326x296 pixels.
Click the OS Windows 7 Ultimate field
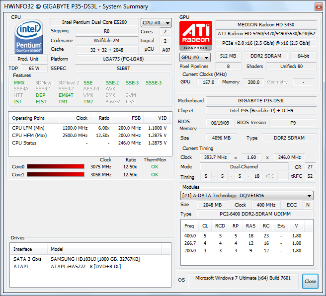pyautogui.click(x=246, y=279)
